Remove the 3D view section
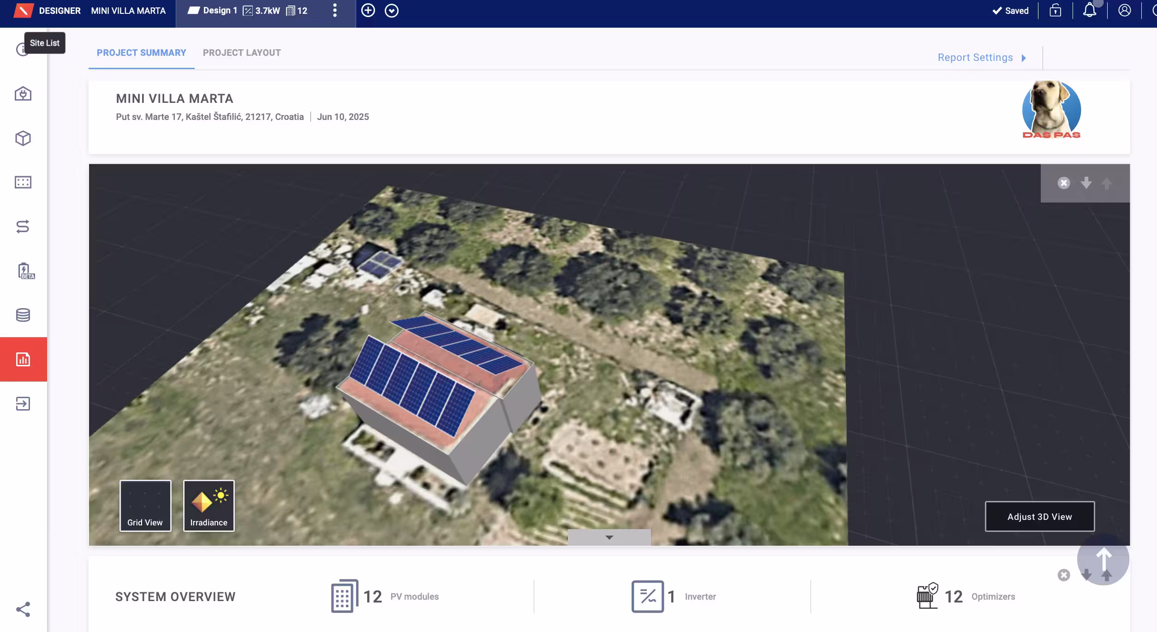The height and width of the screenshot is (632, 1157). point(1064,183)
